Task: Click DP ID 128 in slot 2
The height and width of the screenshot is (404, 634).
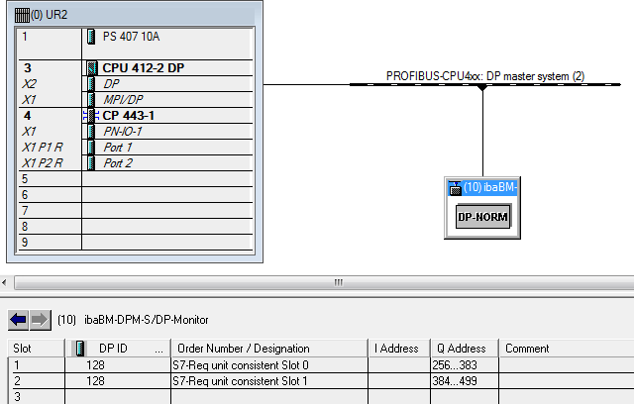Action: (x=95, y=381)
